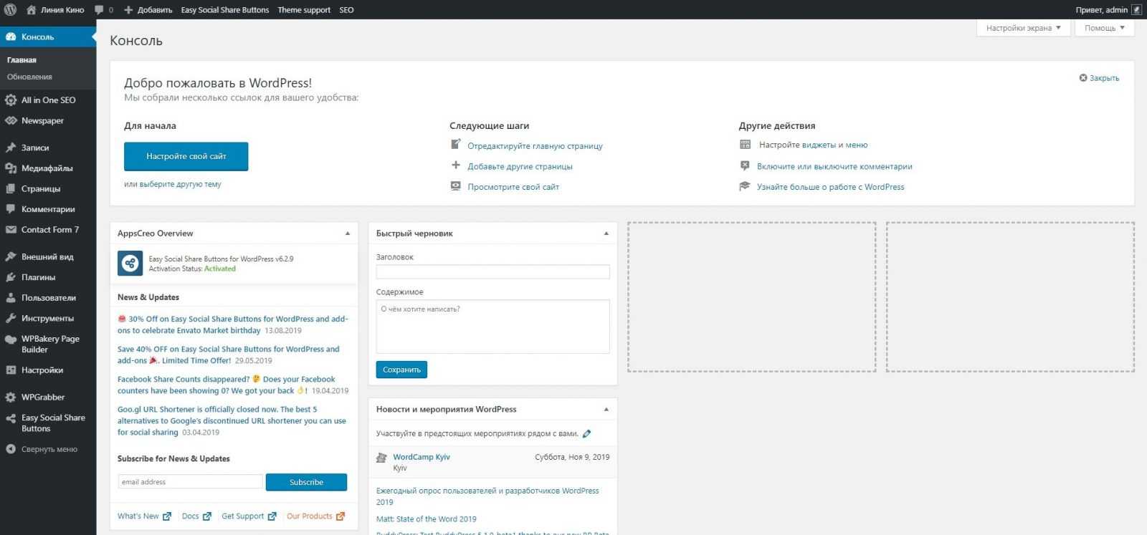1147x535 pixels.
Task: Click the Easy Social Share Buttons plugin logo
Action: (x=130, y=264)
